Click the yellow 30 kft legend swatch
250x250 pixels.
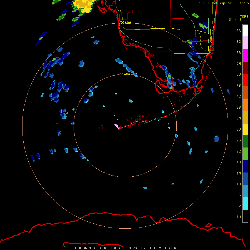[245, 129]
